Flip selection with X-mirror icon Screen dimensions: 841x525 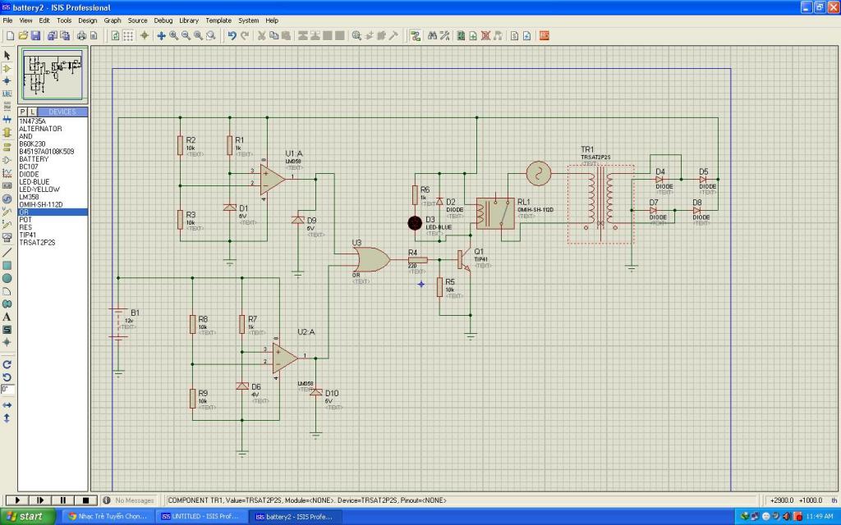7,405
